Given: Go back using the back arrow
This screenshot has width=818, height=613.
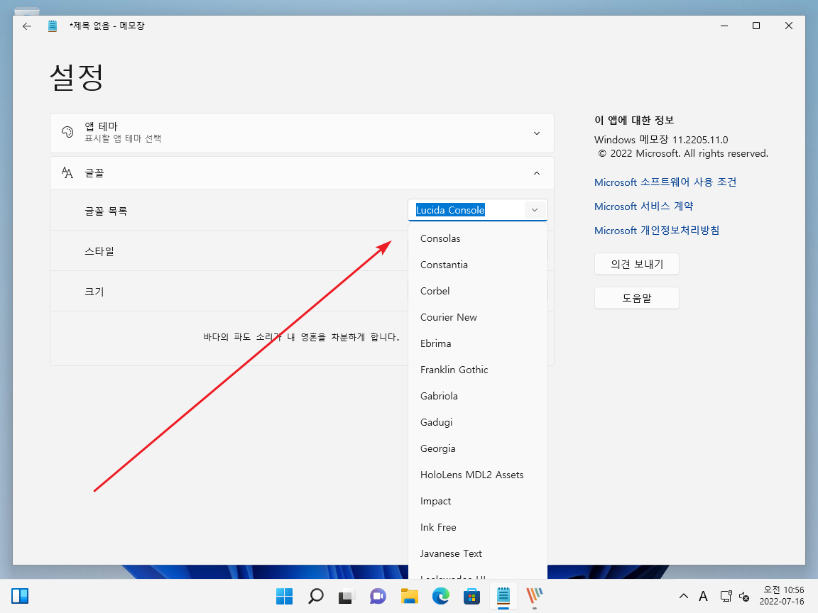Looking at the screenshot, I should [x=27, y=26].
